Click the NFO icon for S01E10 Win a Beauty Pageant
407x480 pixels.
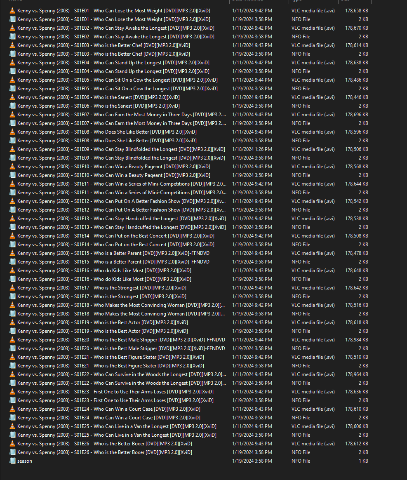(12, 175)
